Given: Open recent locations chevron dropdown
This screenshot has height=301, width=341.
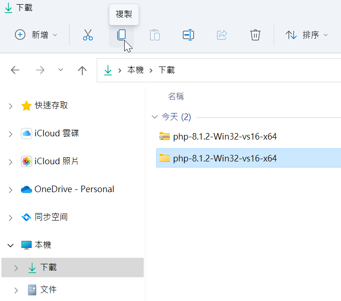Looking at the screenshot, I should click(60, 70).
